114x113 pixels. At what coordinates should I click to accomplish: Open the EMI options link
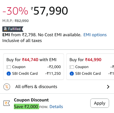click(x=95, y=35)
